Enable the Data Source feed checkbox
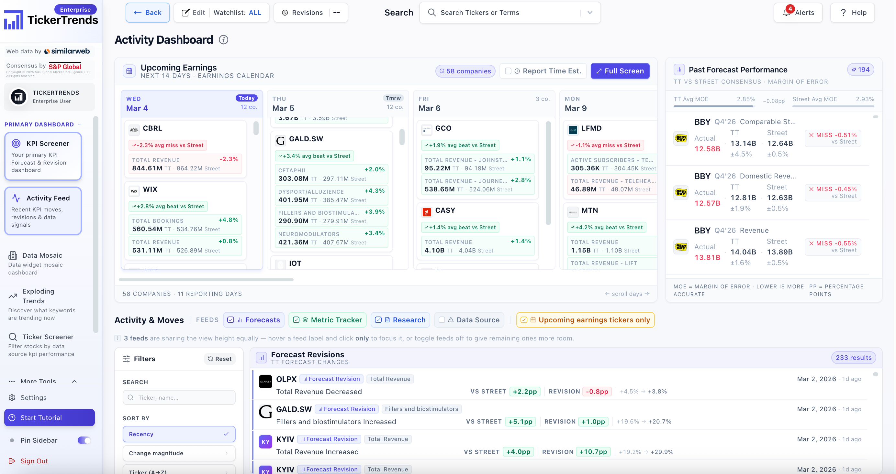The image size is (896, 474). [442, 320]
